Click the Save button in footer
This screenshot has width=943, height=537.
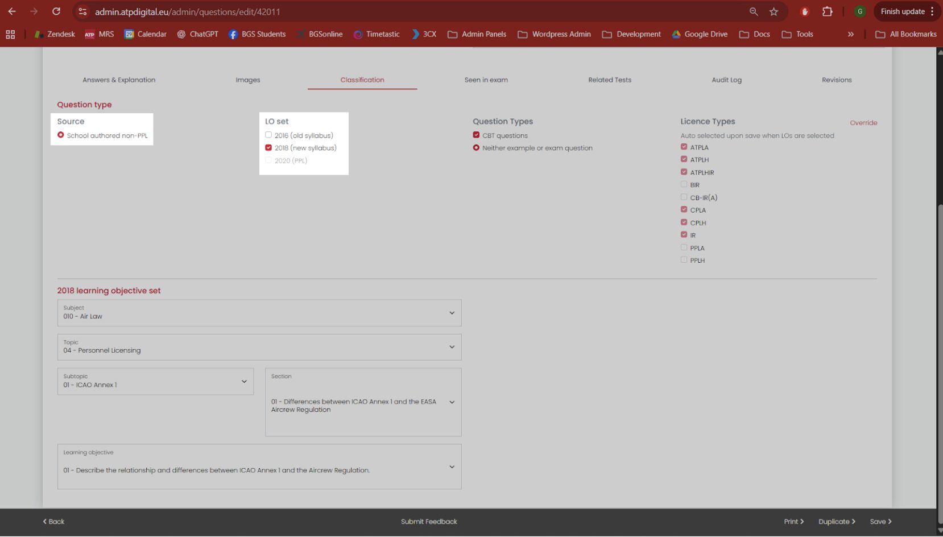pos(880,522)
